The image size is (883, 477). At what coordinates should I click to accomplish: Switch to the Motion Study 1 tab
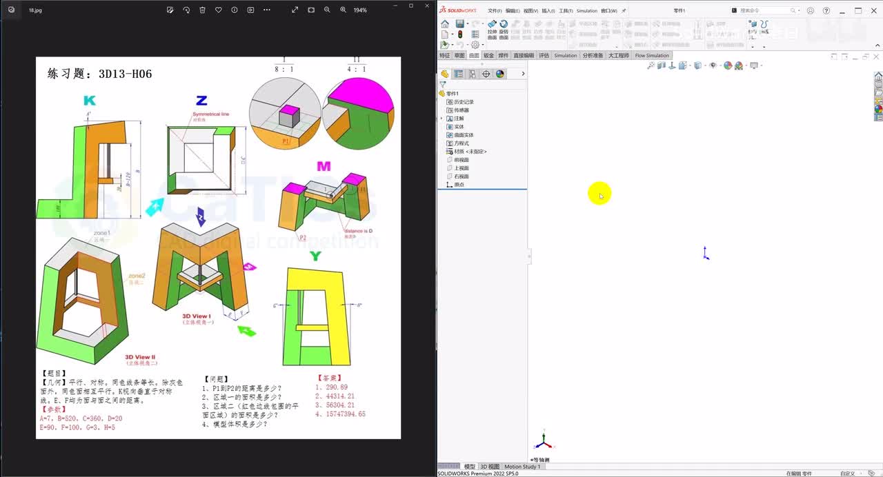coord(522,467)
